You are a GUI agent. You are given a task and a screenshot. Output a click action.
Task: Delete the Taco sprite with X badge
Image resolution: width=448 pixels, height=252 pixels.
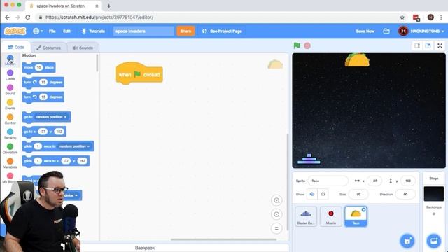364,209
